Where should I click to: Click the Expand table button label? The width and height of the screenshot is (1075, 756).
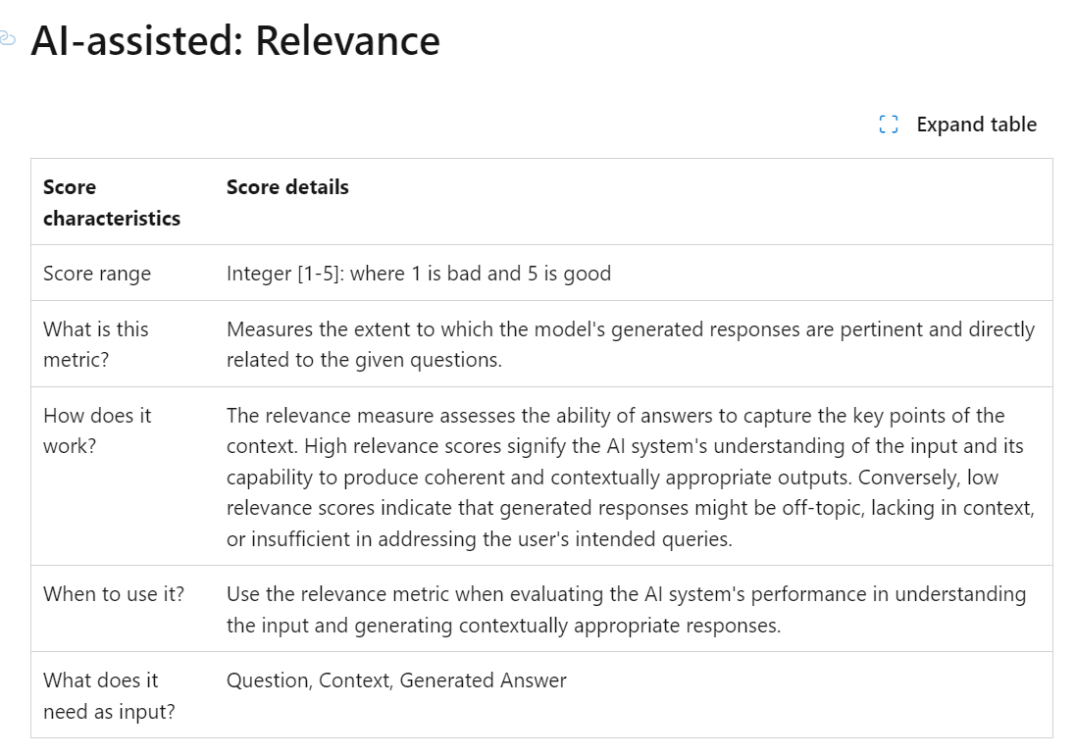tap(976, 125)
